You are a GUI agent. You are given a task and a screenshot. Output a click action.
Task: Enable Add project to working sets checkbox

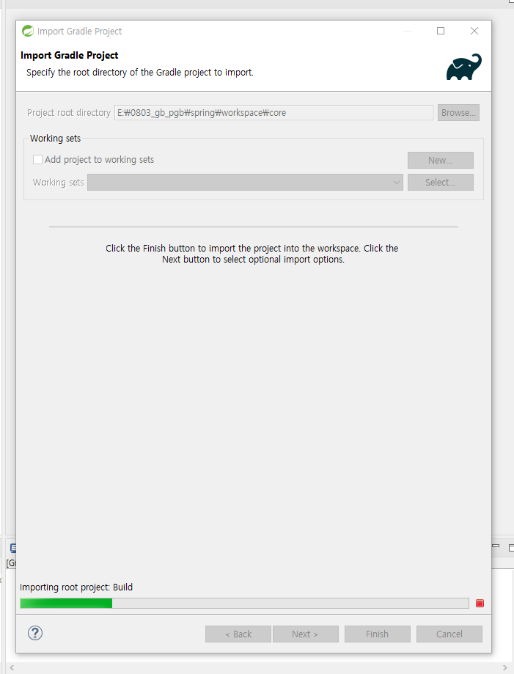(x=38, y=159)
